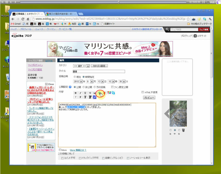Bookmark this page with the star icon
This screenshot has width=221, height=174.
click(x=188, y=19)
